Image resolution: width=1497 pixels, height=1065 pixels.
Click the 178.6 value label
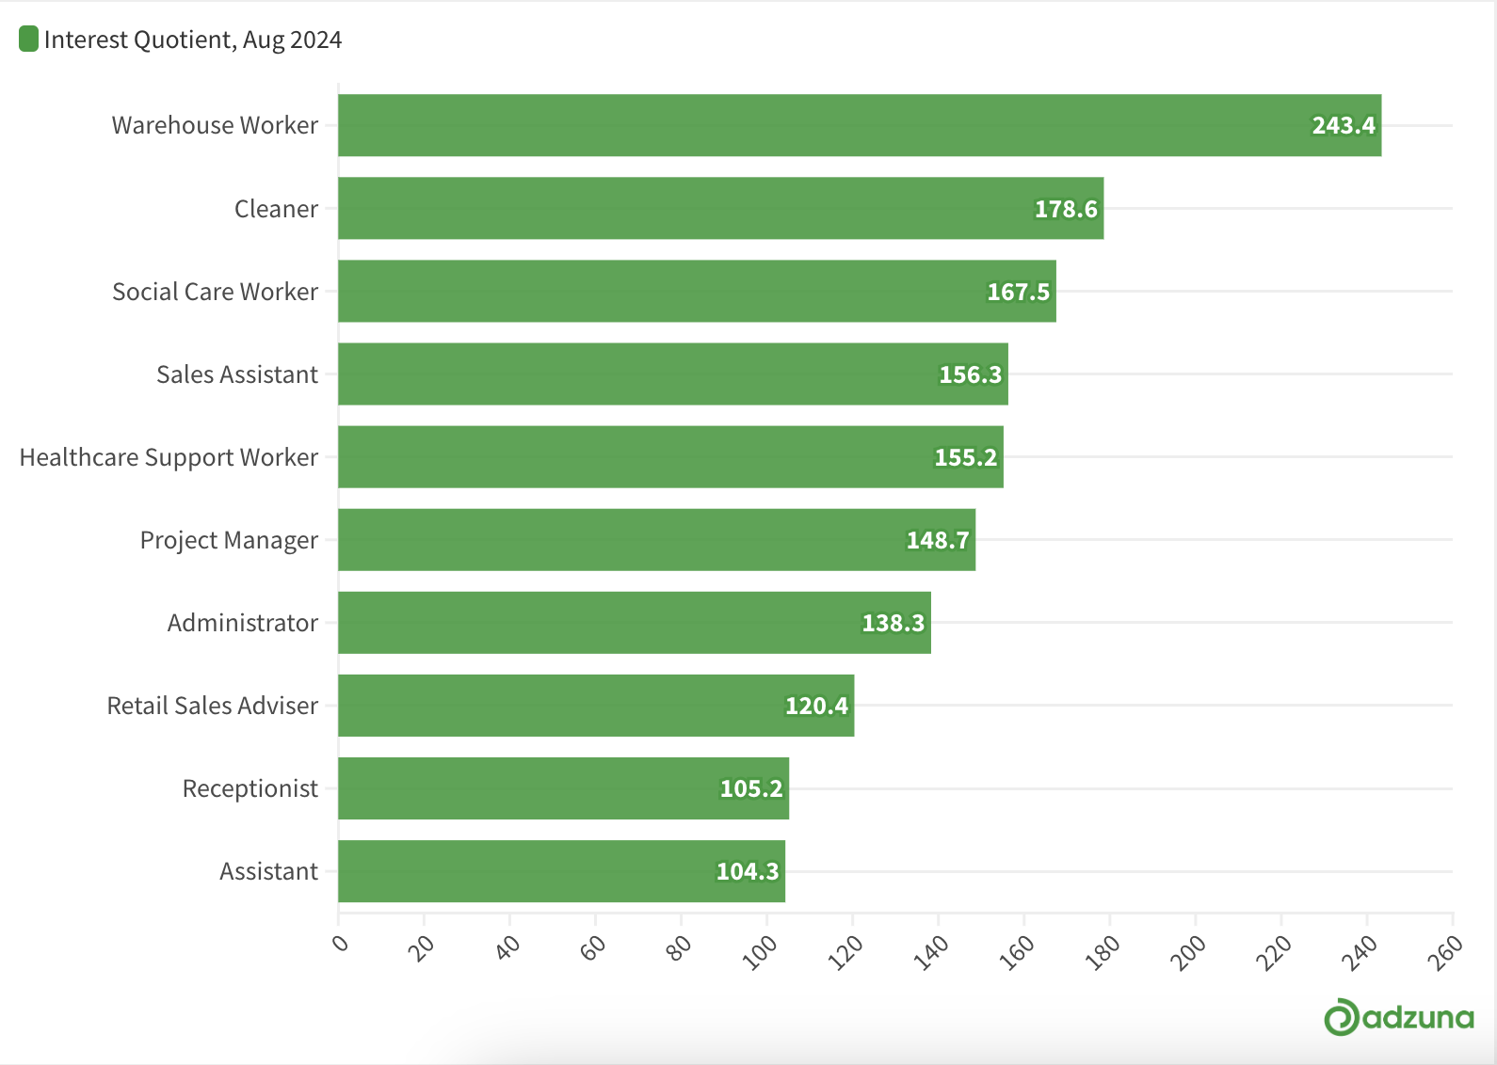(1066, 209)
